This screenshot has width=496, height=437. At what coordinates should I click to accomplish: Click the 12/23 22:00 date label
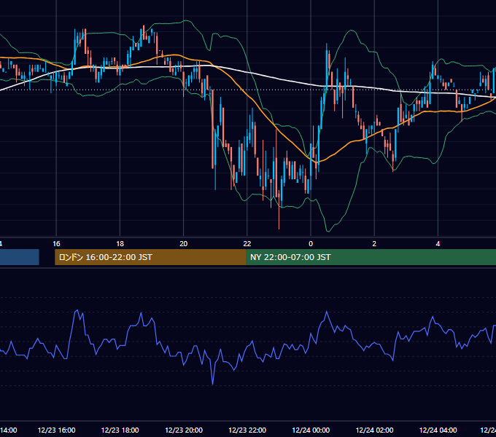(x=247, y=430)
